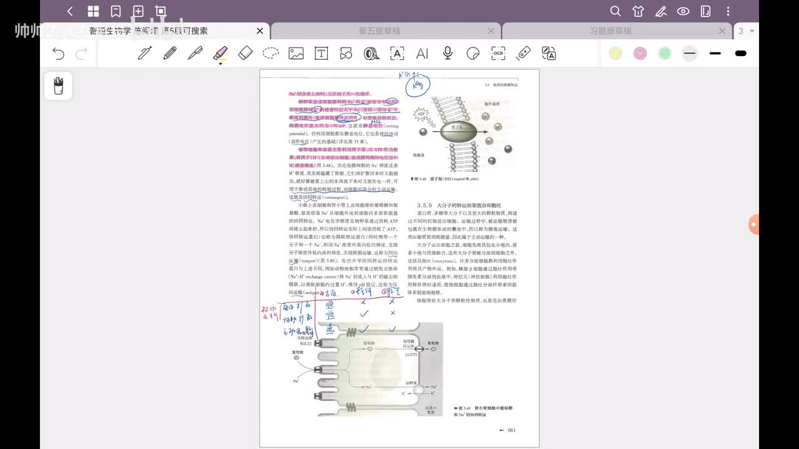The image size is (799, 449).
Task: Close the 习题册草稿 tab
Action: pyautogui.click(x=722, y=31)
